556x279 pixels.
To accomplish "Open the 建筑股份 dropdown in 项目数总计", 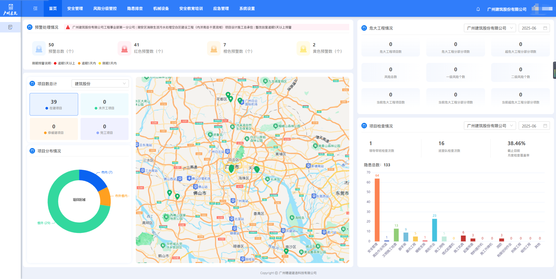I will (x=100, y=84).
